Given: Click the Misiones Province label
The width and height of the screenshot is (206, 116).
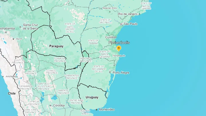Looking at the screenshot, I should point(86,60).
